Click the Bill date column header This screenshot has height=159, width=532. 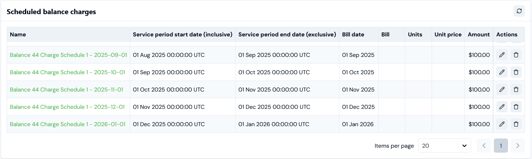[353, 34]
